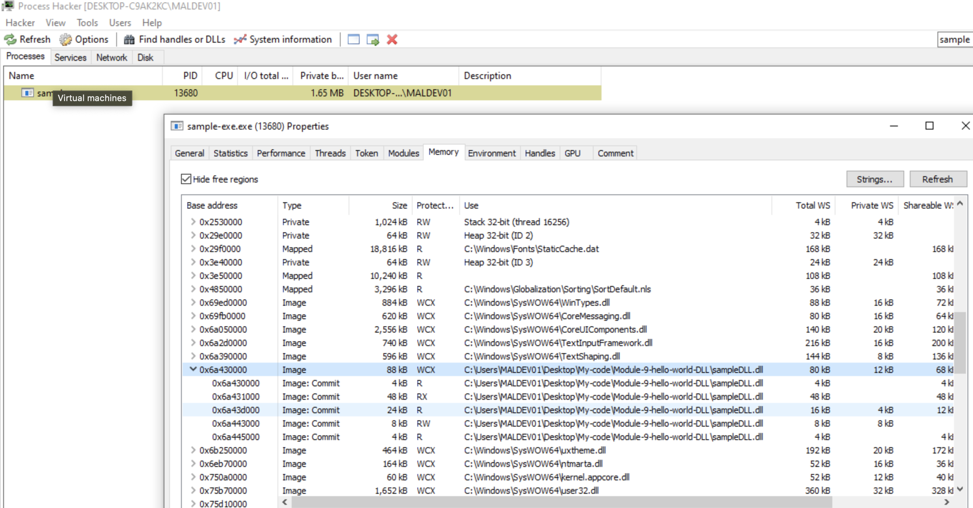Image resolution: width=973 pixels, height=508 pixels.
Task: Click the search box containing sample
Action: click(x=954, y=40)
